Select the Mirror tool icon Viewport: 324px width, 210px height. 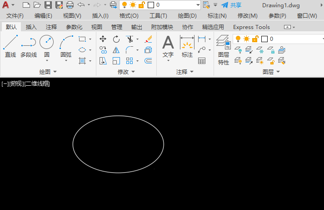(116, 50)
